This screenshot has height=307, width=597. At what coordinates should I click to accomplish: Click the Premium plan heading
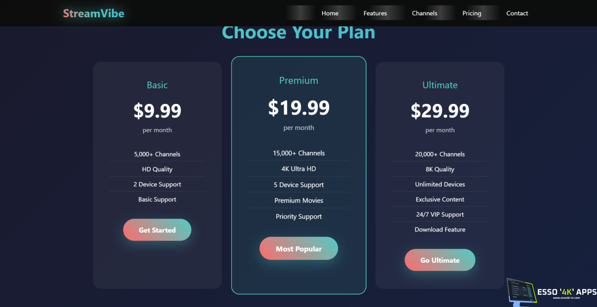[298, 81]
